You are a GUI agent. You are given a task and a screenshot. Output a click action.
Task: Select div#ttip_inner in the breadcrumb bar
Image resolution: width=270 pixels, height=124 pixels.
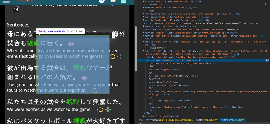232,120
